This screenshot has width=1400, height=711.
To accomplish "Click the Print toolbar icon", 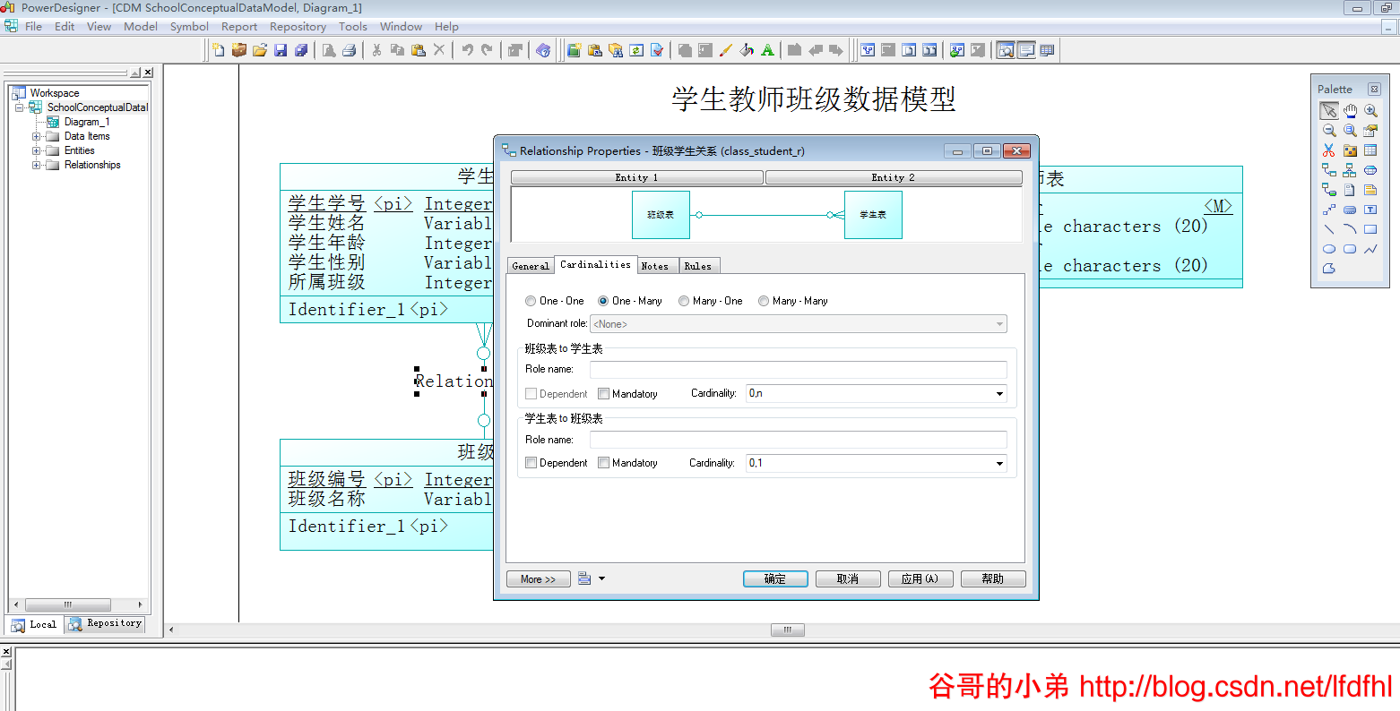I will pos(350,50).
